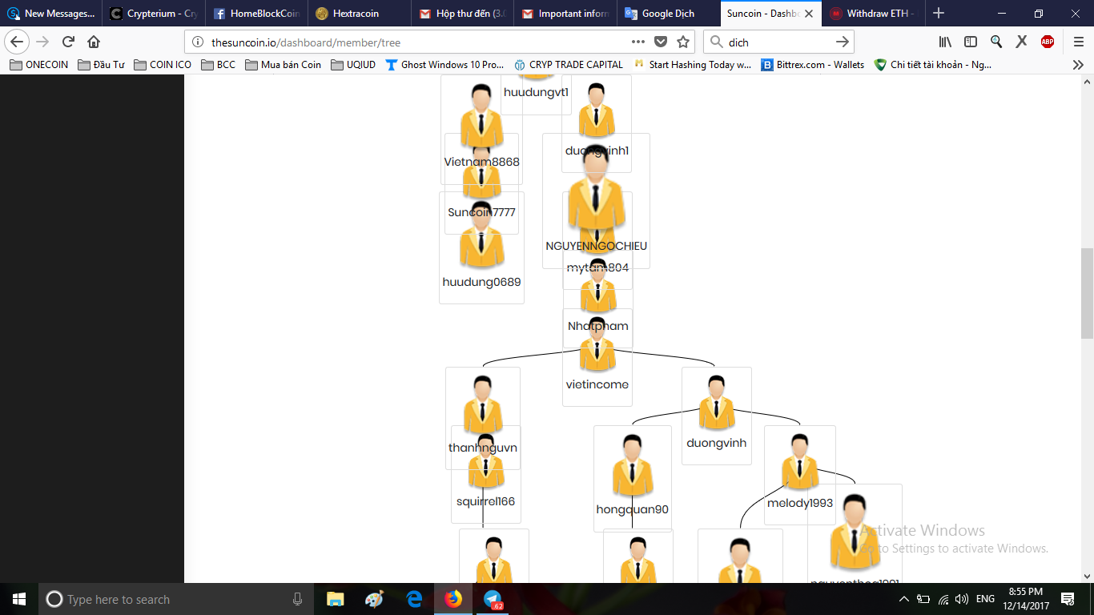The width and height of the screenshot is (1094, 615).
Task: Open a new browser tab
Action: pos(939,14)
